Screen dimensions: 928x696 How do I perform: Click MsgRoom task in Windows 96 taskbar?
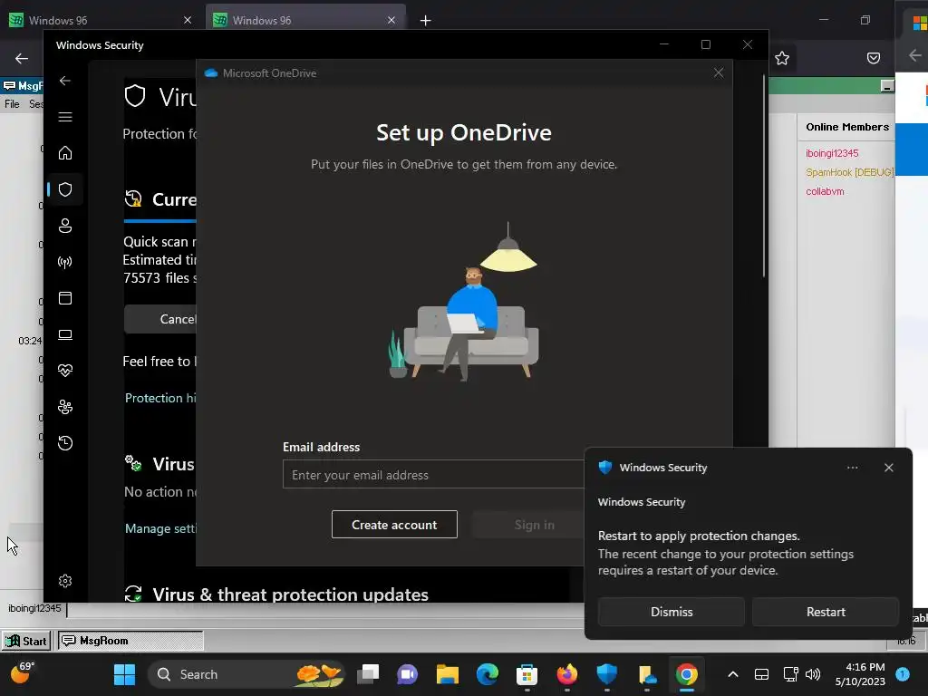(x=130, y=641)
